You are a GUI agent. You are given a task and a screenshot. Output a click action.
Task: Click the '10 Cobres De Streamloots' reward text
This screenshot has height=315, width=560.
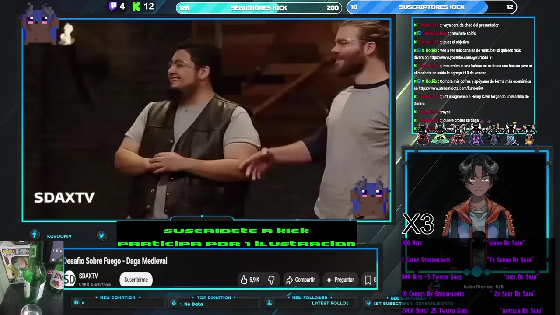point(433,294)
